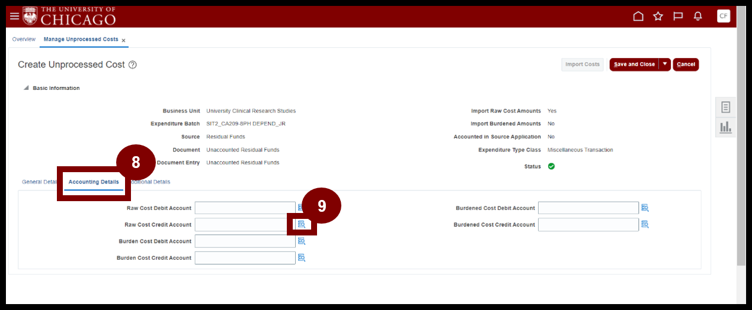Open Save and Close dropdown arrow
This screenshot has height=310, width=752.
[665, 64]
